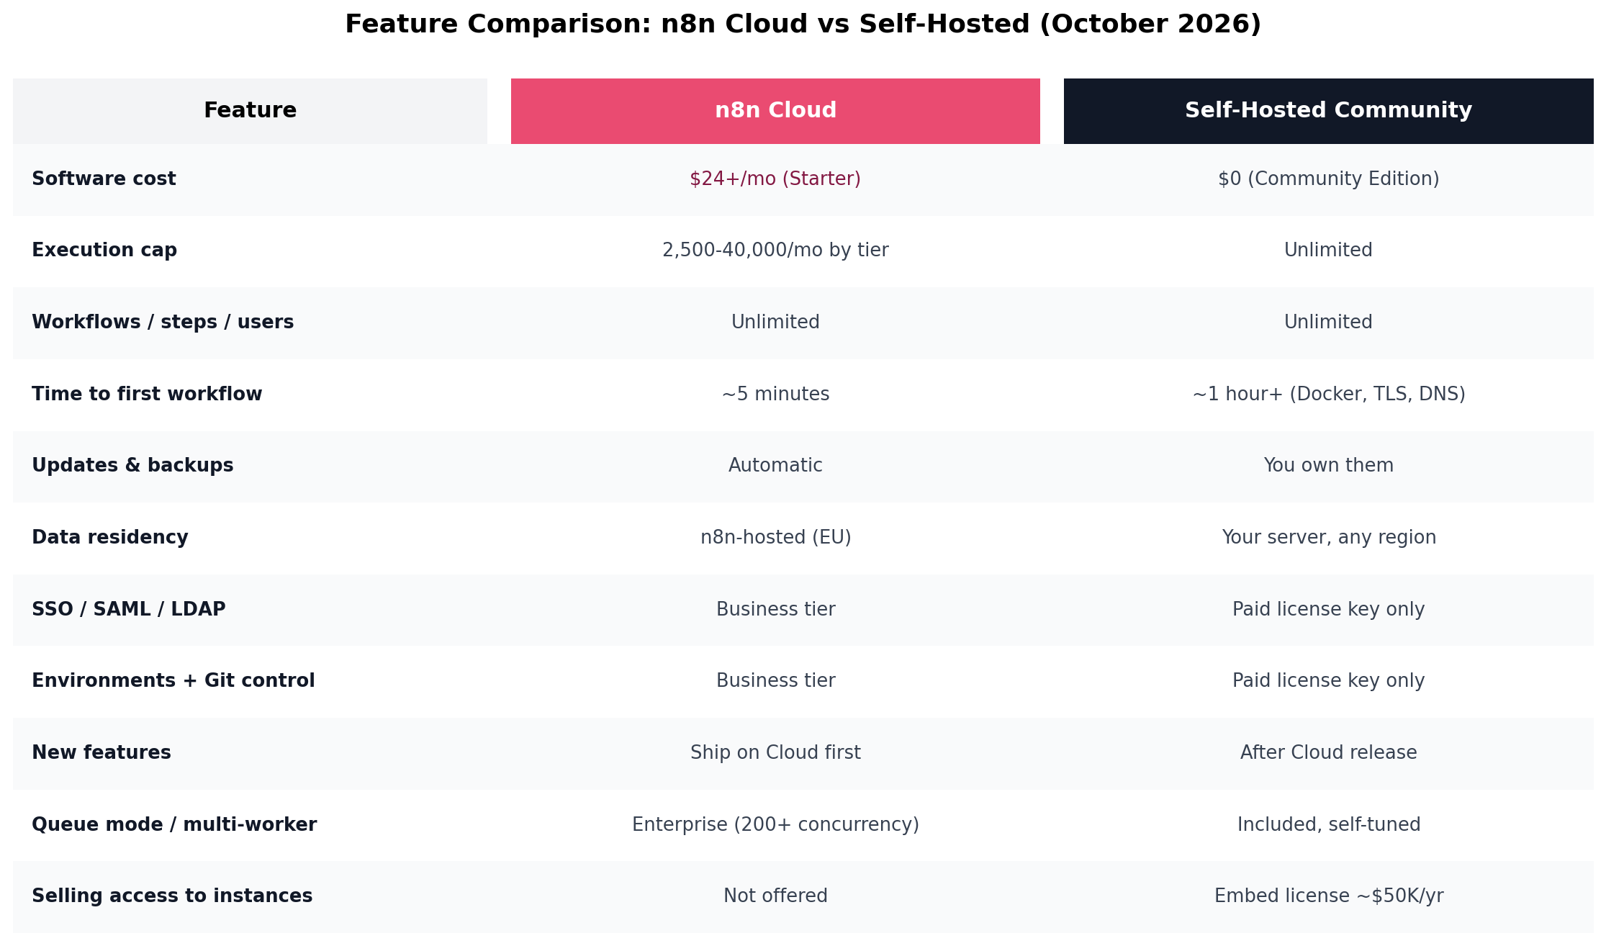Screen dimensions: 1606x946
Task: Click the 'Queue mode / multi-worker' row label
Action: [174, 825]
